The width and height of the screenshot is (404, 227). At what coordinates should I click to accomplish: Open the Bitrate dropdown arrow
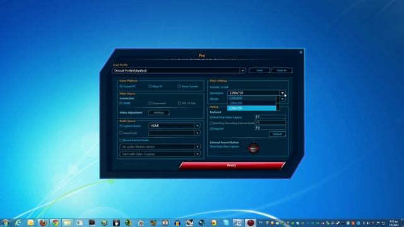(x=283, y=99)
